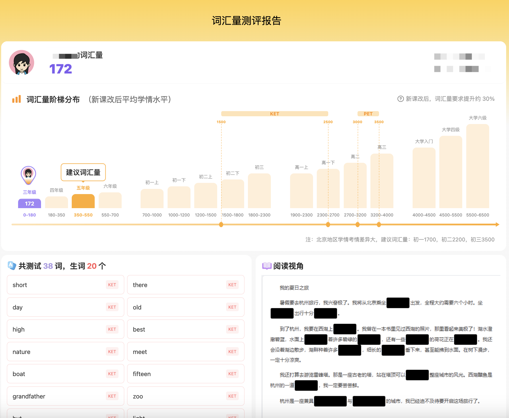Click the 高一上 bar

click(302, 191)
